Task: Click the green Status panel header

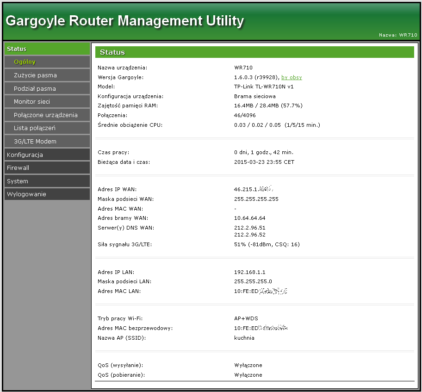Action: point(254,52)
